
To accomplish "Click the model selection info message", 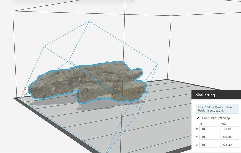I will coord(217,109).
